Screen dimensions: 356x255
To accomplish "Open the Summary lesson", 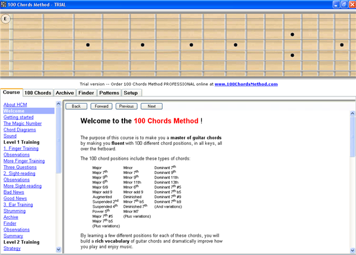I will [13, 235].
